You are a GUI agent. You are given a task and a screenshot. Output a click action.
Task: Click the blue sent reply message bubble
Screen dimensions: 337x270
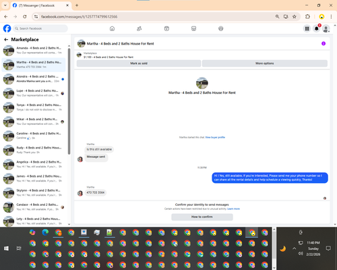click(270, 178)
